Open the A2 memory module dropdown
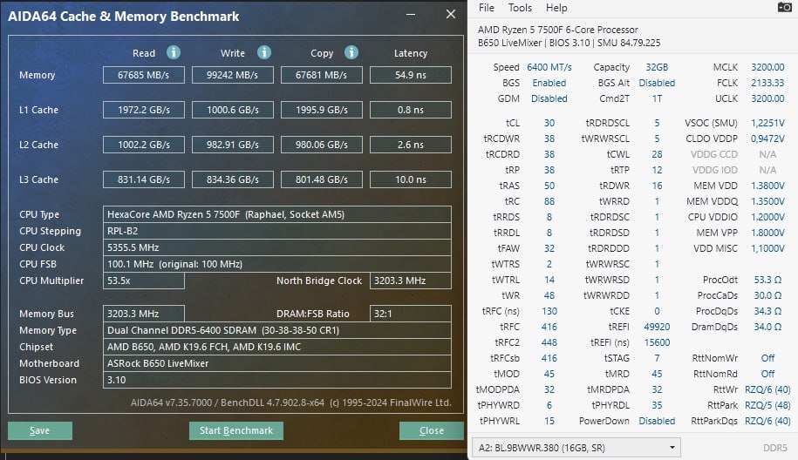 coord(576,448)
